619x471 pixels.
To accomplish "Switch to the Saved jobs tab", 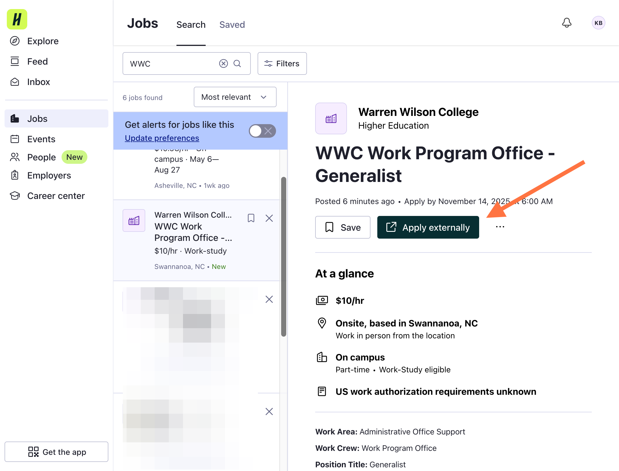I will click(x=232, y=25).
